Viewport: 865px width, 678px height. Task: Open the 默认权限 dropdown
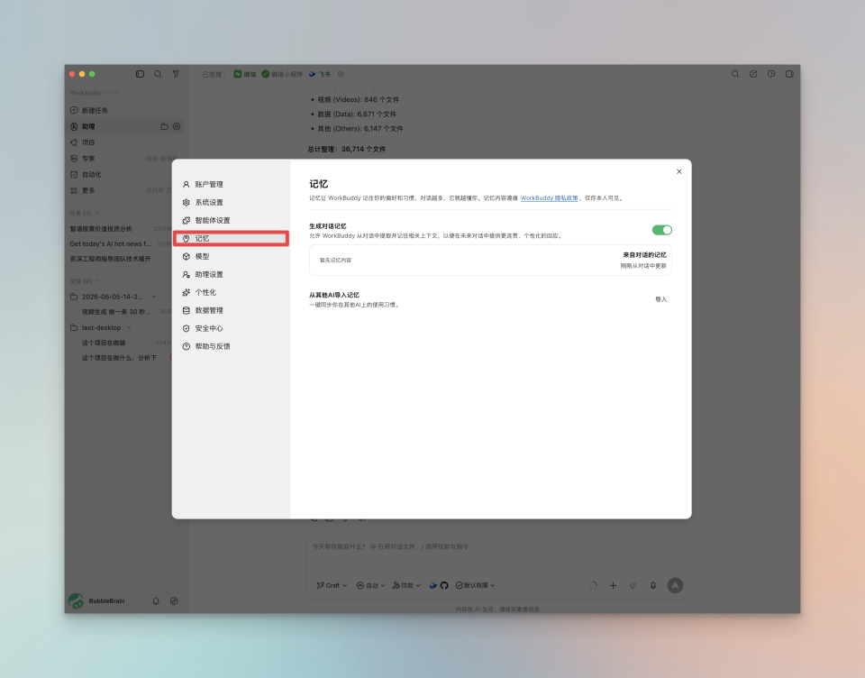tap(475, 585)
